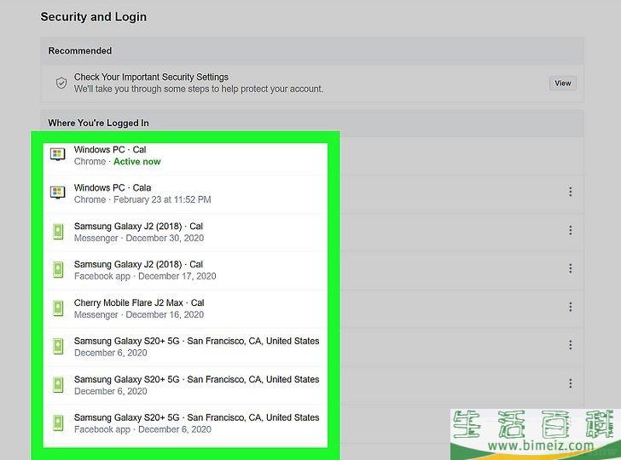Click the Windows PC icon on the February 23 row
This screenshot has width=621, height=460.
pyautogui.click(x=57, y=193)
